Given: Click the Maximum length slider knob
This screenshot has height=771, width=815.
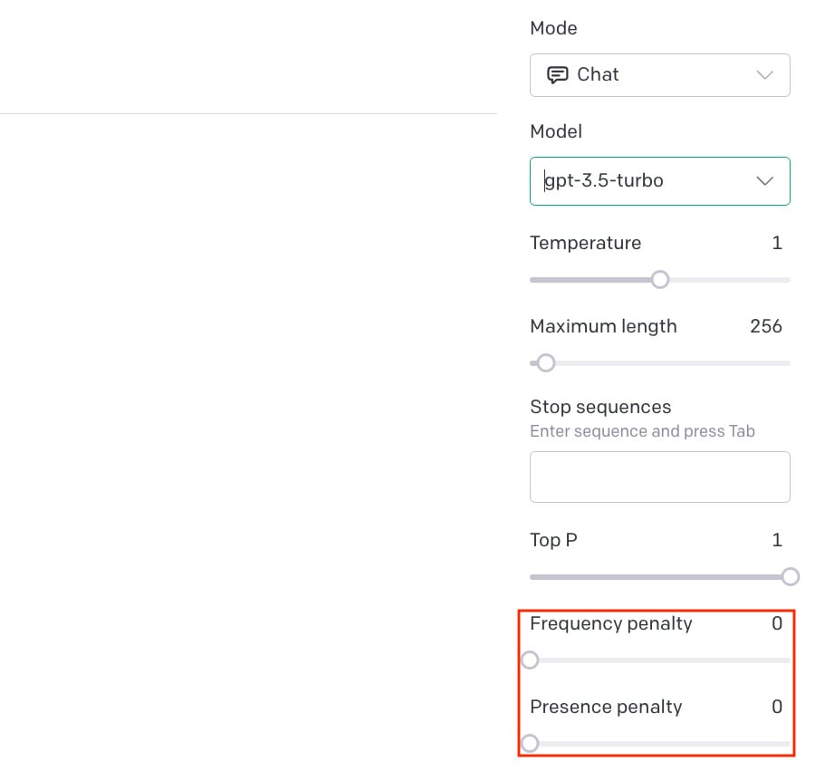Looking at the screenshot, I should 546,363.
